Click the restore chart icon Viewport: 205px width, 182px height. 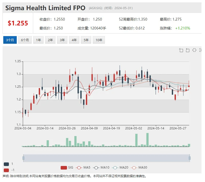pyautogui.click(x=194, y=50)
